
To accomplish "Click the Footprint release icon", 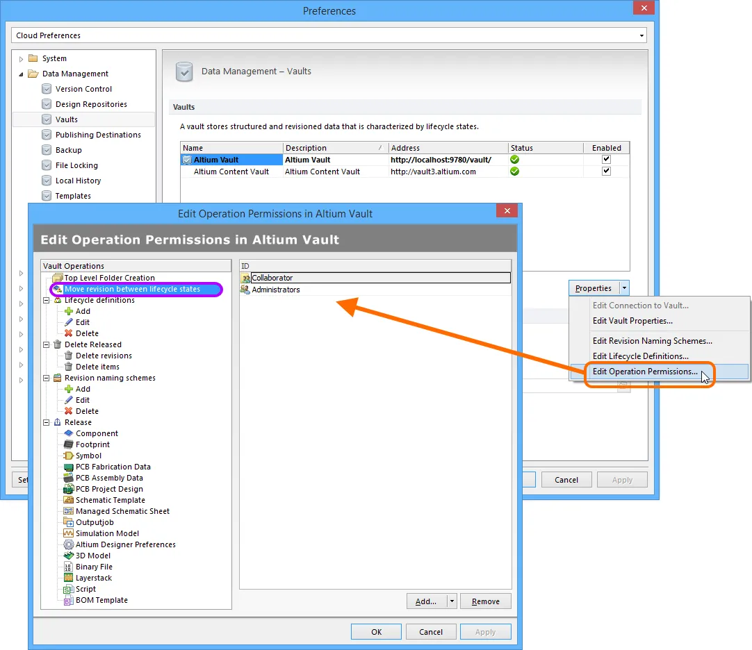I will pos(69,444).
